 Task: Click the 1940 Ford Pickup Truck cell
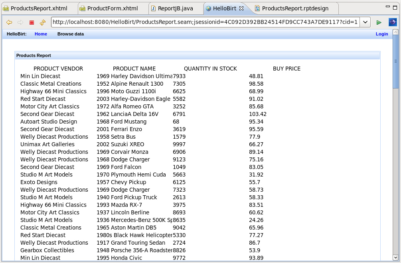point(127,197)
